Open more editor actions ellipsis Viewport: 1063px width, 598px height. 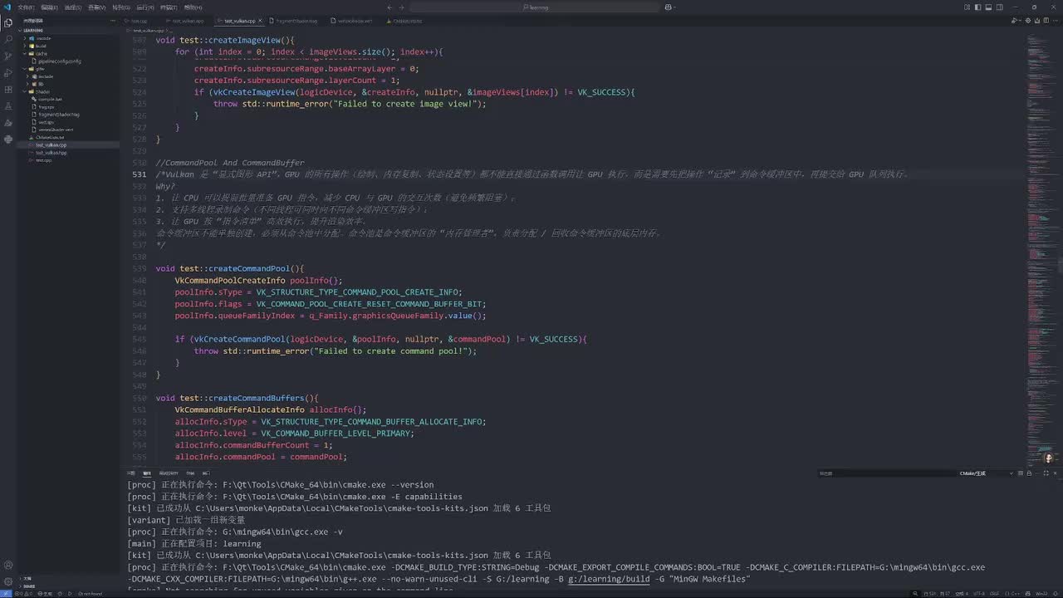coord(1056,21)
